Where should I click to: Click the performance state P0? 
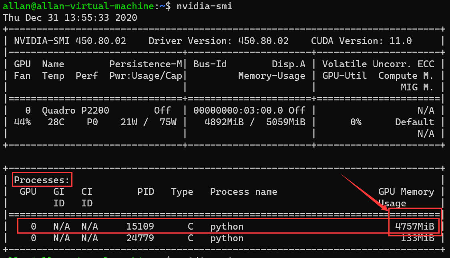coord(92,122)
